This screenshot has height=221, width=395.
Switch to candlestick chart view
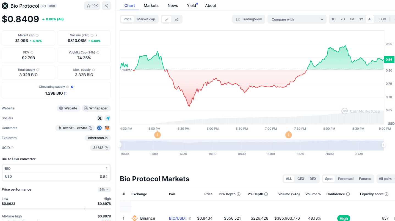[x=177, y=19]
